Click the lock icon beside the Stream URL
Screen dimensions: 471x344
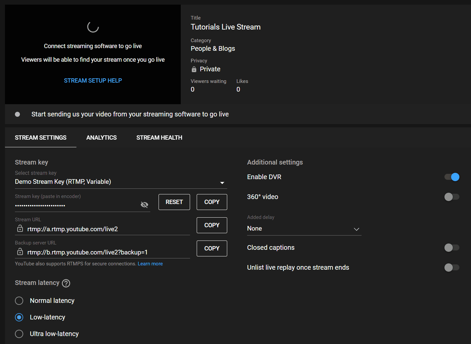pyautogui.click(x=20, y=228)
